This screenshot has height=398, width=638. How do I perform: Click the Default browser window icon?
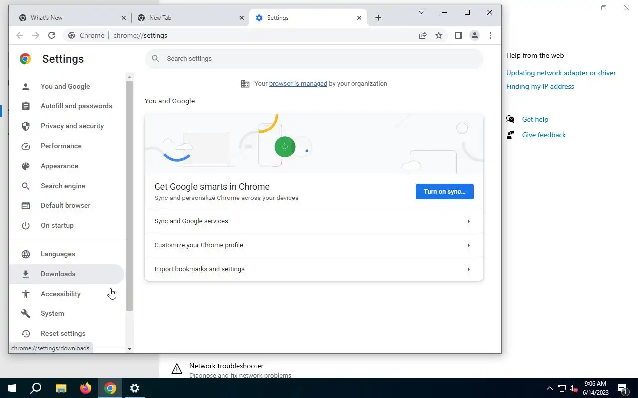coord(26,205)
